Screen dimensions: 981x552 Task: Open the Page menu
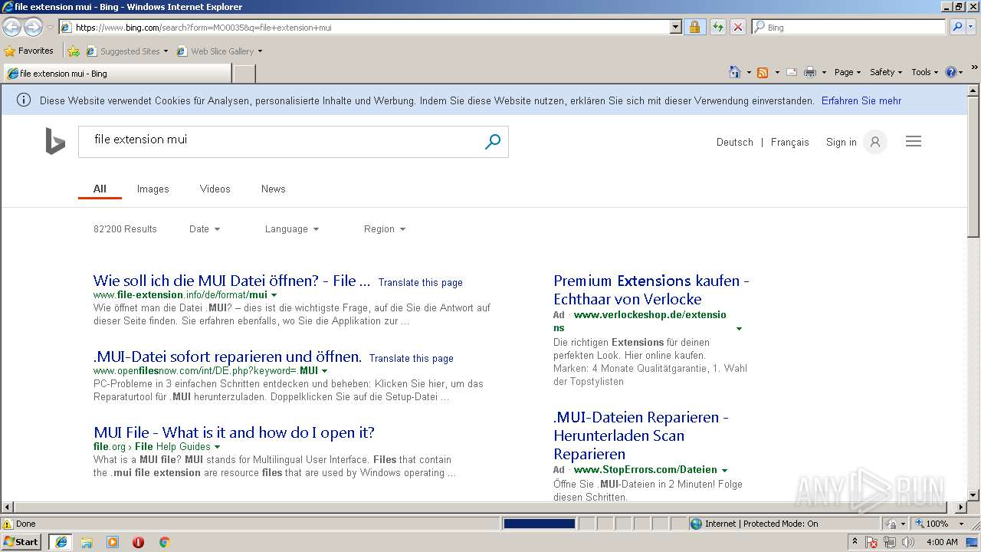pos(848,72)
